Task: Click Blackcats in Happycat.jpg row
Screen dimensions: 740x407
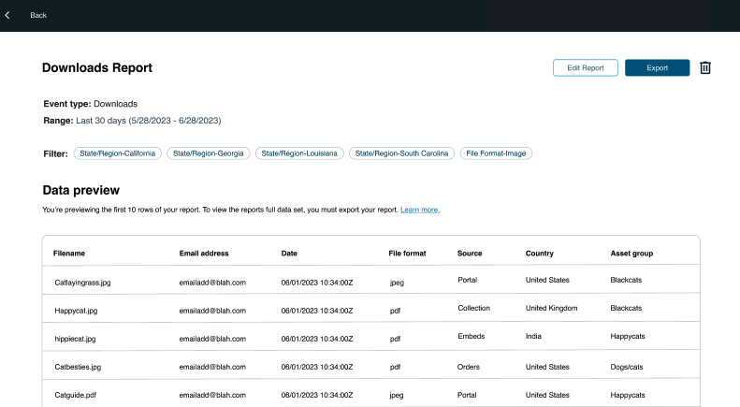Action: click(x=626, y=308)
